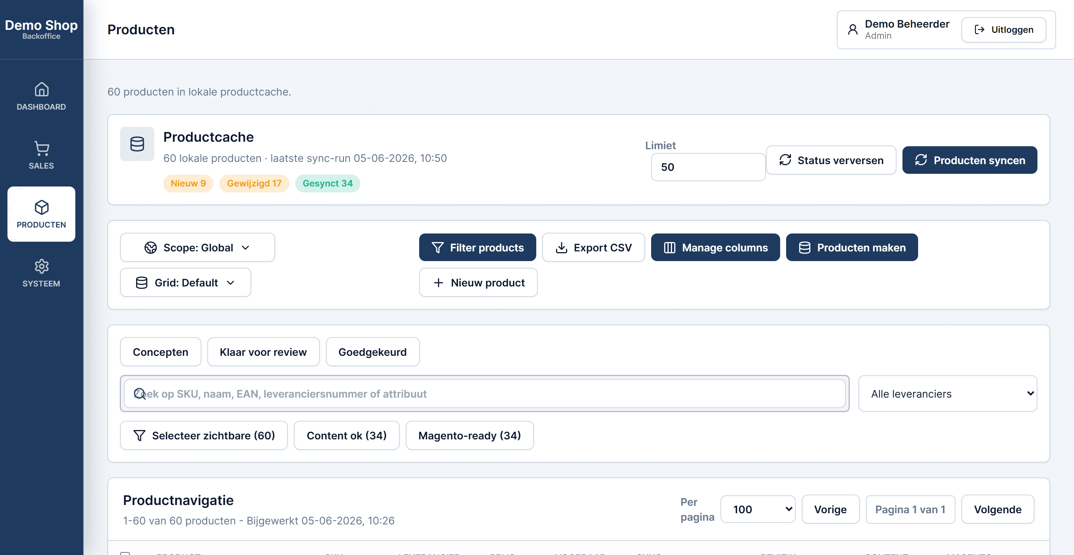Click the Demo Beheerder name
Screen dimensions: 1074x555
click(907, 24)
